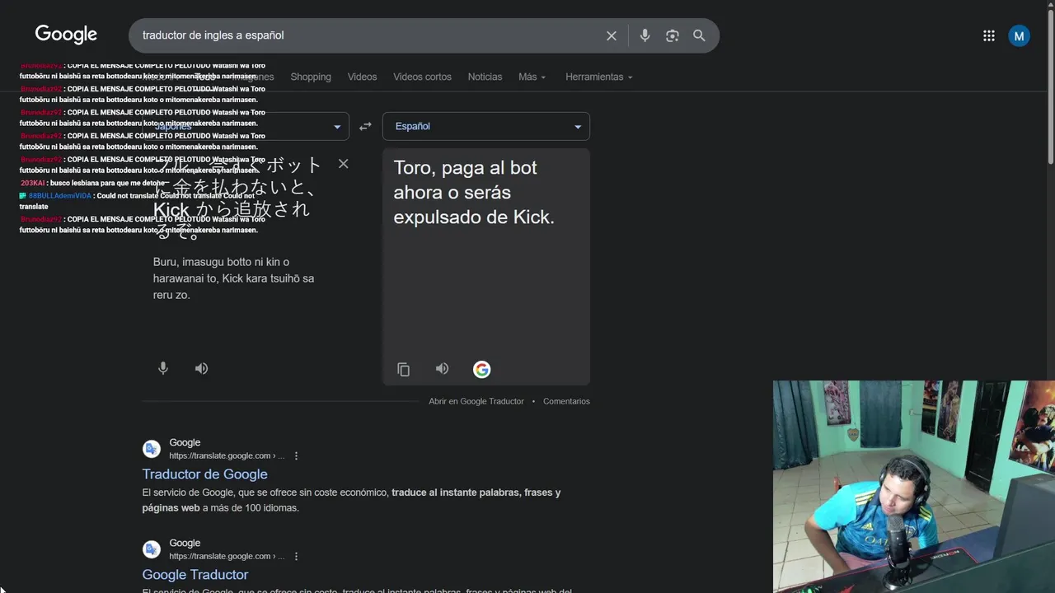
Task: Click the 88BULLAdemiVIDA chat message
Action: [138, 201]
